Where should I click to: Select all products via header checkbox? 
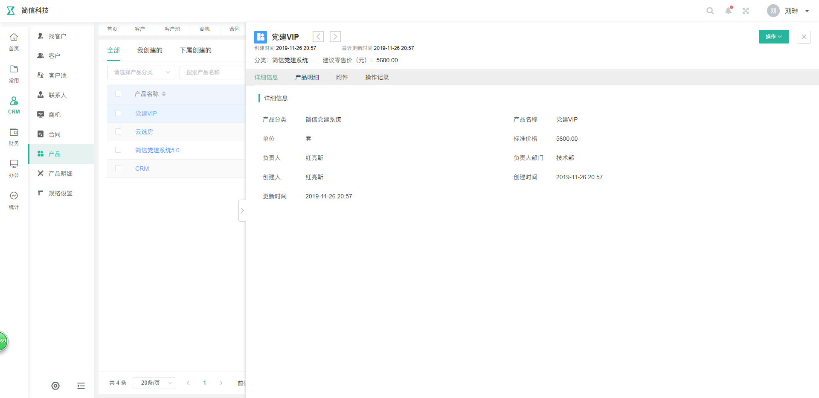point(118,94)
